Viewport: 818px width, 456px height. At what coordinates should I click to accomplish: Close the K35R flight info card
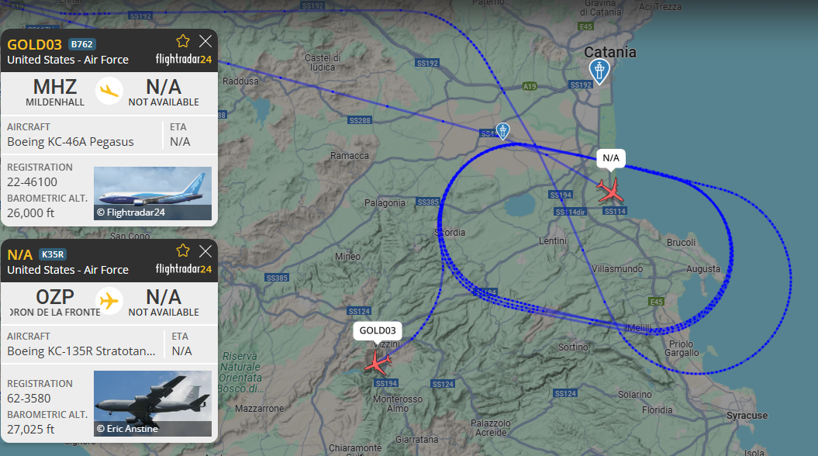(205, 251)
